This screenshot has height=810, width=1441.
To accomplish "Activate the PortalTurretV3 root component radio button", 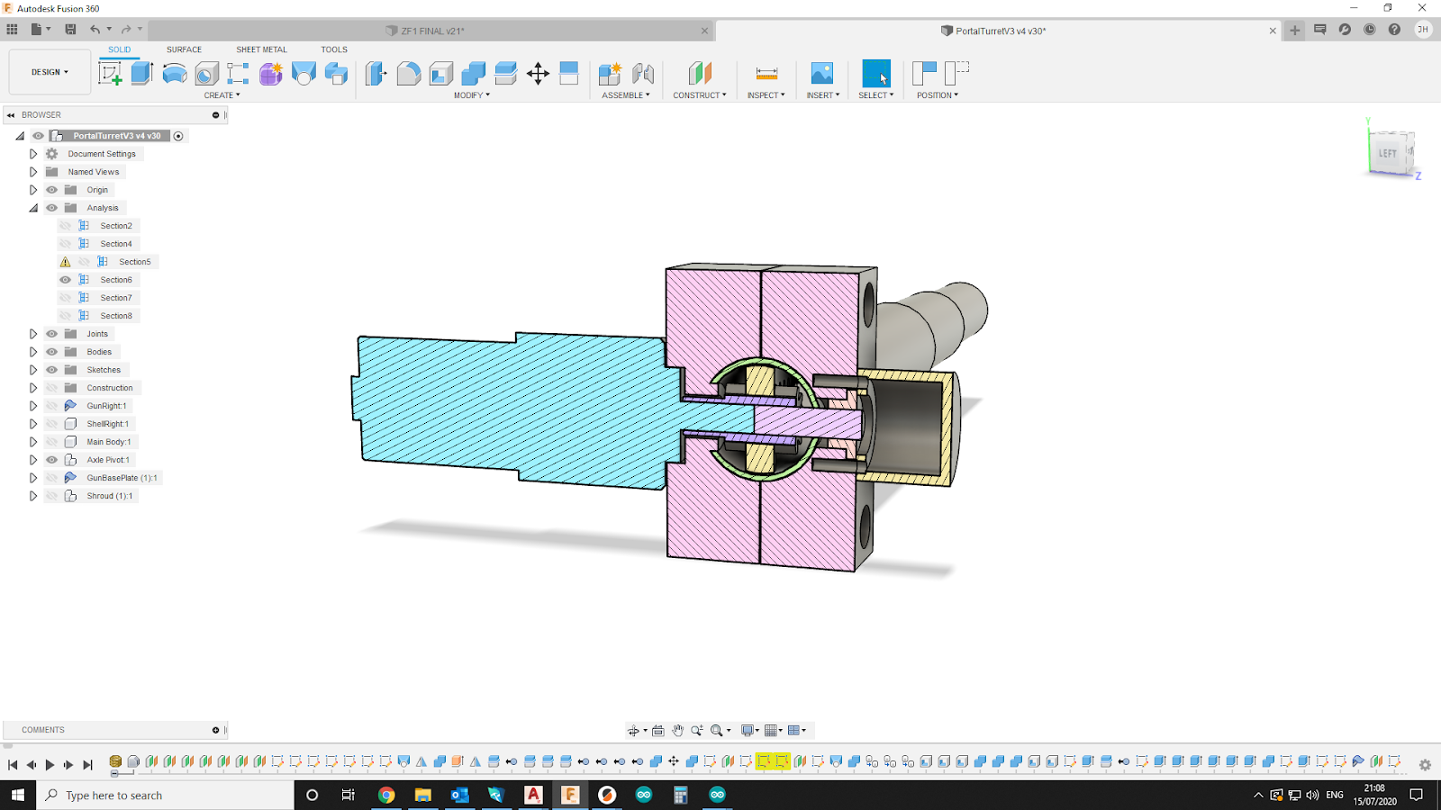I will (178, 136).
